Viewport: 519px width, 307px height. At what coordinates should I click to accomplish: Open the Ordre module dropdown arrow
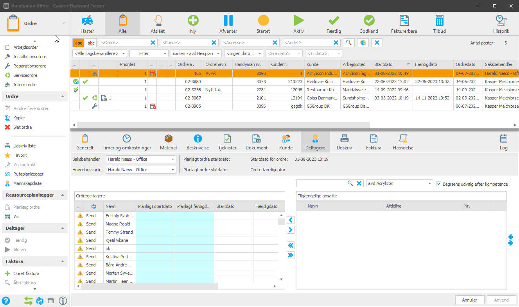pyautogui.click(x=64, y=24)
